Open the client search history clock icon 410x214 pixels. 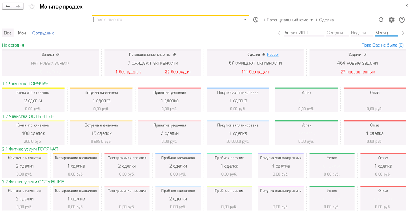click(x=255, y=20)
